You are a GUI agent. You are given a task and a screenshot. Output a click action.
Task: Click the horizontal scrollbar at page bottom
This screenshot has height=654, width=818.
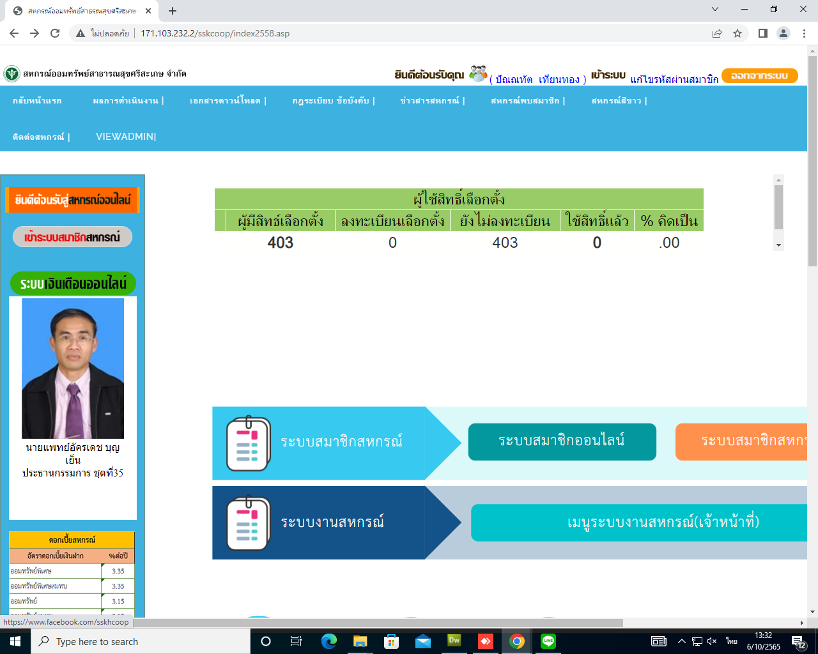tap(377, 623)
